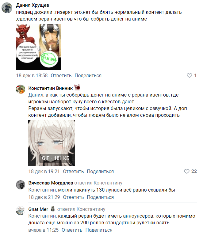Screen dimensions: 203x232
Task: Share Константин Винник's 19:21 comment
Action: click(x=100, y=171)
